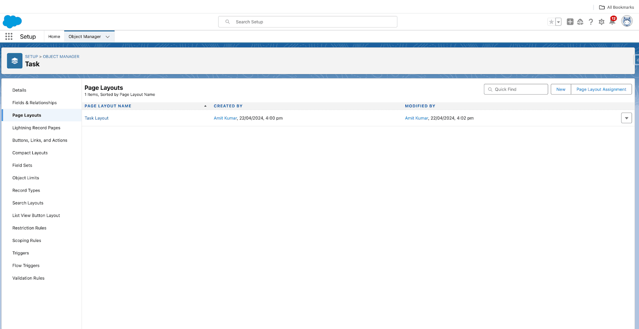
Task: Open the App Launcher grid icon
Action: (9, 37)
